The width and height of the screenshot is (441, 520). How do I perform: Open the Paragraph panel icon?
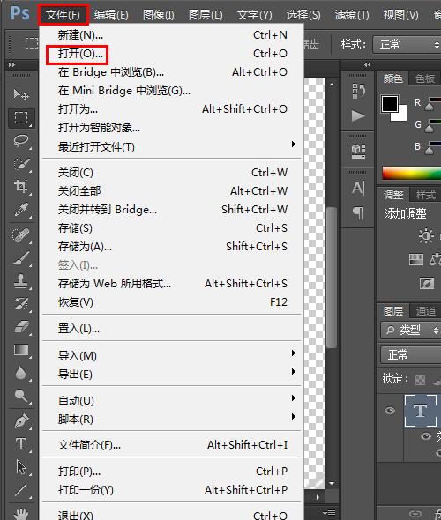(358, 212)
